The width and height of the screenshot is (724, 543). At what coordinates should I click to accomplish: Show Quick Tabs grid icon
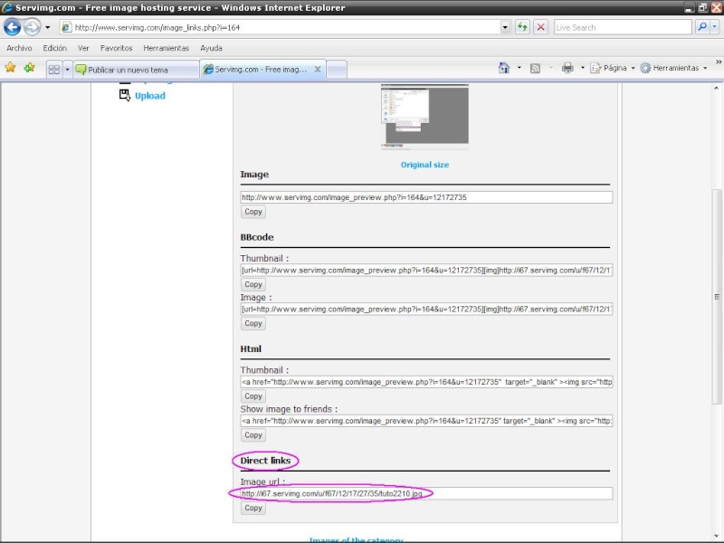54,70
